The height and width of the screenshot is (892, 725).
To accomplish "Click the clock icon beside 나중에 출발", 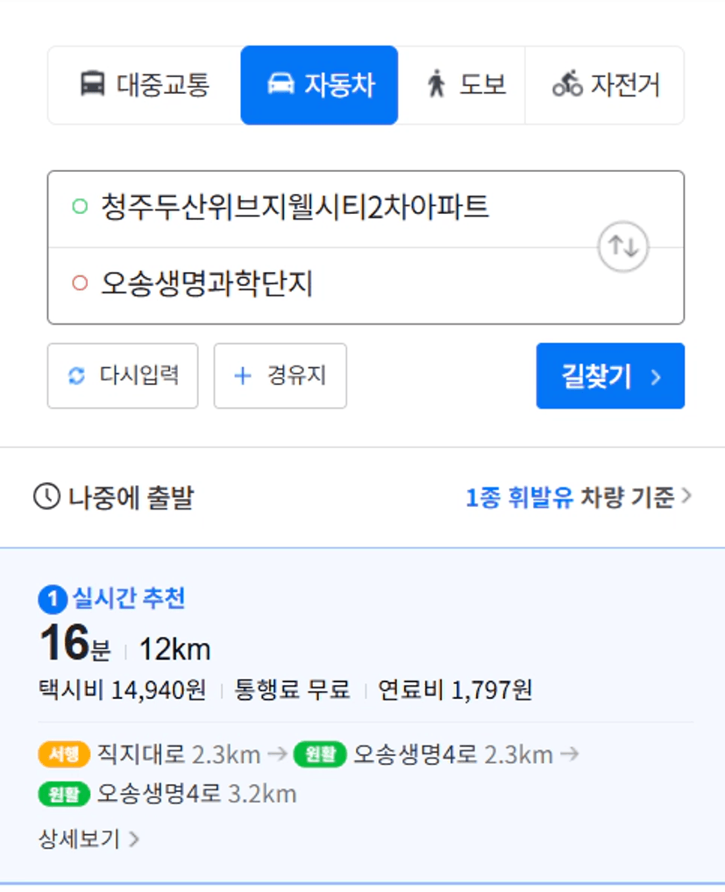I will click(46, 496).
